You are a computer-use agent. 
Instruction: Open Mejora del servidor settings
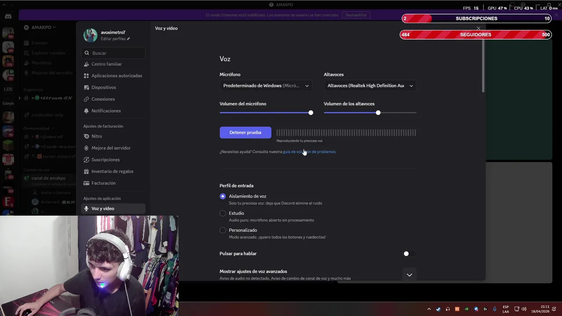(x=113, y=148)
